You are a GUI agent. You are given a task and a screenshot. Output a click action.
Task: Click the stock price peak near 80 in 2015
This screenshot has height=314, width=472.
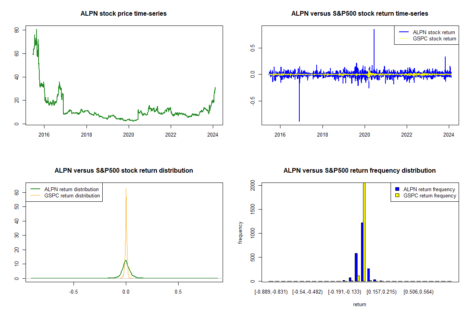point(37,30)
